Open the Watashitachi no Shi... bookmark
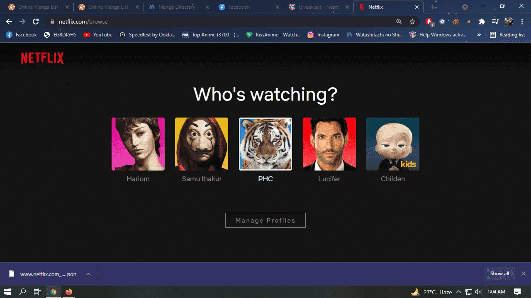This screenshot has width=531, height=298. 375,35
